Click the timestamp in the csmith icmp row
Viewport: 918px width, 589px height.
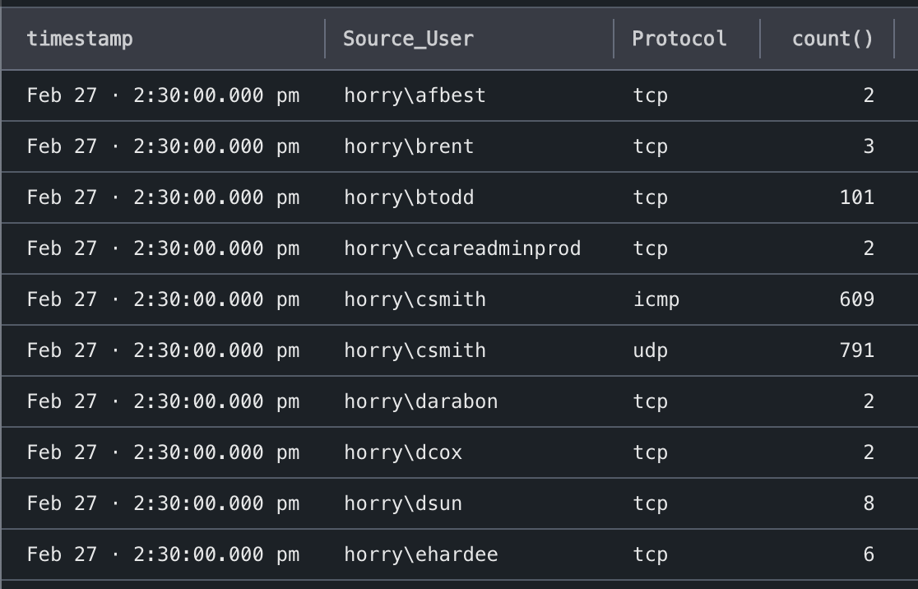164,299
